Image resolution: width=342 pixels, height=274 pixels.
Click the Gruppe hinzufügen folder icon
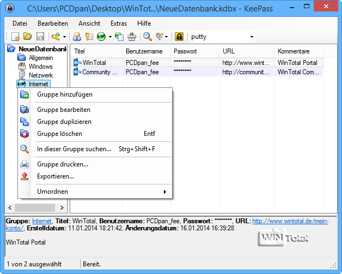coord(25,94)
